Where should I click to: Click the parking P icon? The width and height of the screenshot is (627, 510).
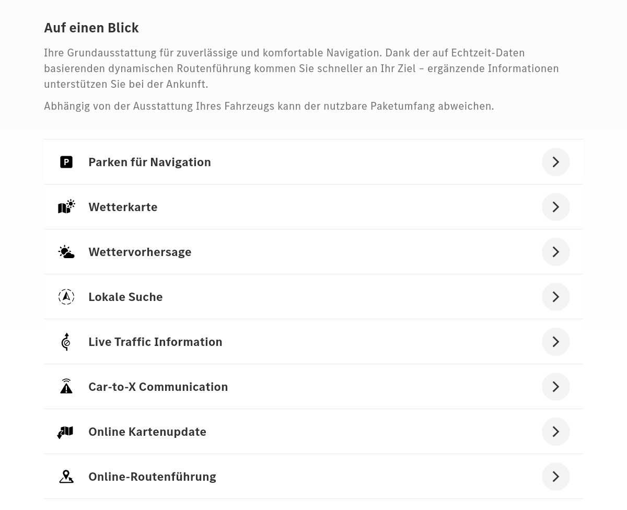click(x=66, y=162)
